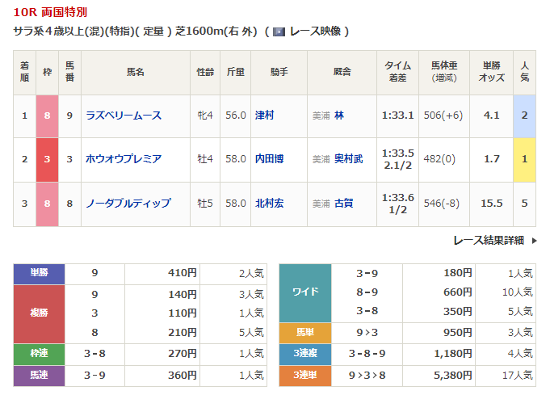The height and width of the screenshot is (395, 550).
Task: Open trainer 林 page
Action: coord(339,116)
